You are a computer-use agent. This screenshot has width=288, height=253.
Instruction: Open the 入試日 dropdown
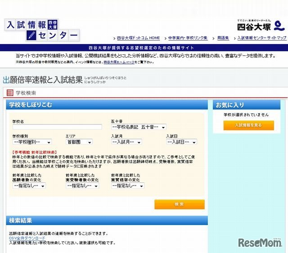(181, 142)
